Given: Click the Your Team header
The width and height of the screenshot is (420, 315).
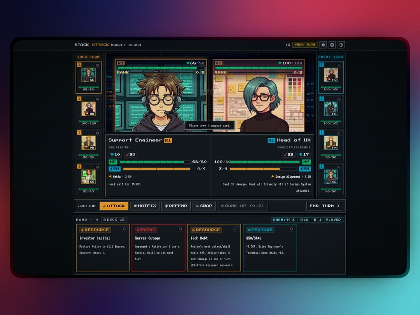Looking at the screenshot, I should click(88, 57).
